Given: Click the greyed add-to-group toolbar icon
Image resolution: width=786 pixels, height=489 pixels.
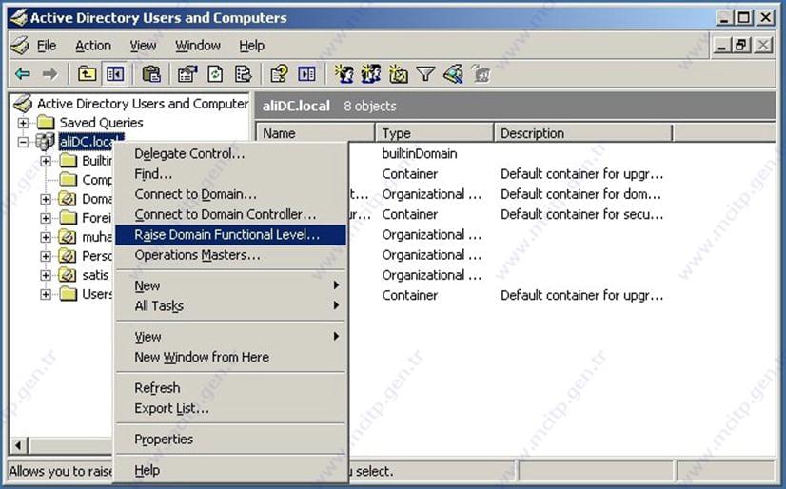Looking at the screenshot, I should click(x=481, y=74).
